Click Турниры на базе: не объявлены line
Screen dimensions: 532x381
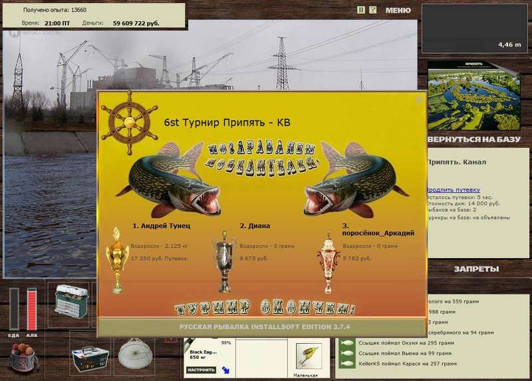468,217
